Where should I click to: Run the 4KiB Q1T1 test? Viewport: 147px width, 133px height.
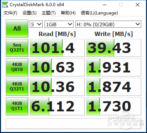coord(17,106)
